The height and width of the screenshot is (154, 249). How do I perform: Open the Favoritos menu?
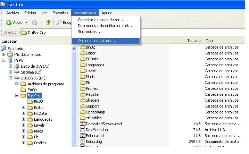pos(60,13)
